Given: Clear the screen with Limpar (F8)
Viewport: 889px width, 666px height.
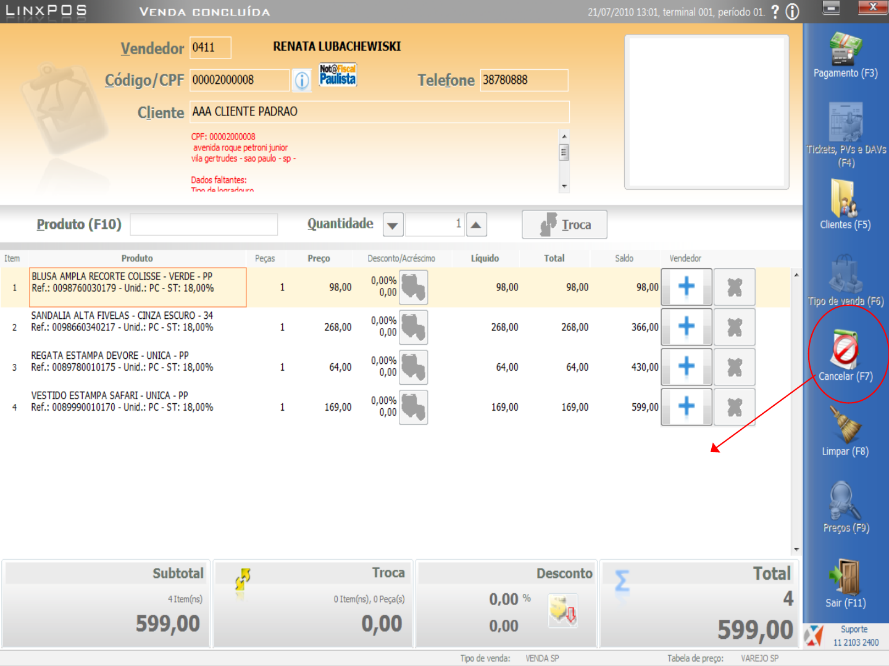Looking at the screenshot, I should coord(845,432).
